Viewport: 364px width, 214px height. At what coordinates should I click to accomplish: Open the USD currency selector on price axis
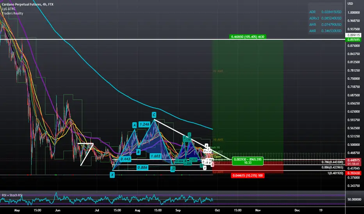[x=350, y=4]
